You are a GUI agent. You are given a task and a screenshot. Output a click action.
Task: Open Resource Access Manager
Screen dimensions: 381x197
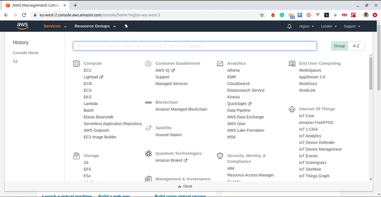click(251, 175)
